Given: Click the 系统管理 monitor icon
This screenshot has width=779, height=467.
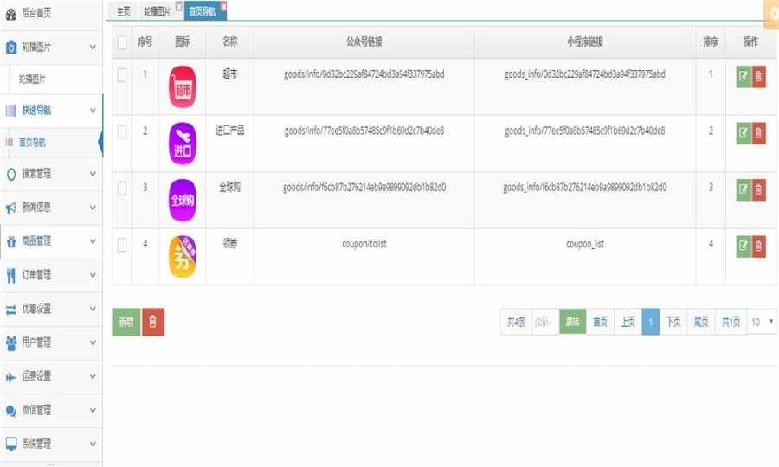Looking at the screenshot, I should [x=11, y=443].
